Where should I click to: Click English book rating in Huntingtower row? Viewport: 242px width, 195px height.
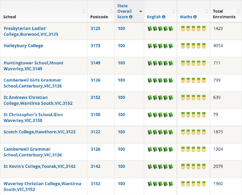pyautogui.click(x=160, y=63)
